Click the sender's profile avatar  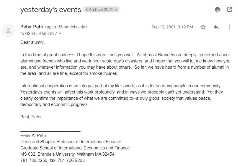(x=9, y=30)
